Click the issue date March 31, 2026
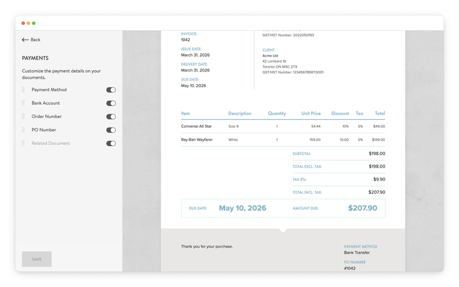 coord(195,55)
